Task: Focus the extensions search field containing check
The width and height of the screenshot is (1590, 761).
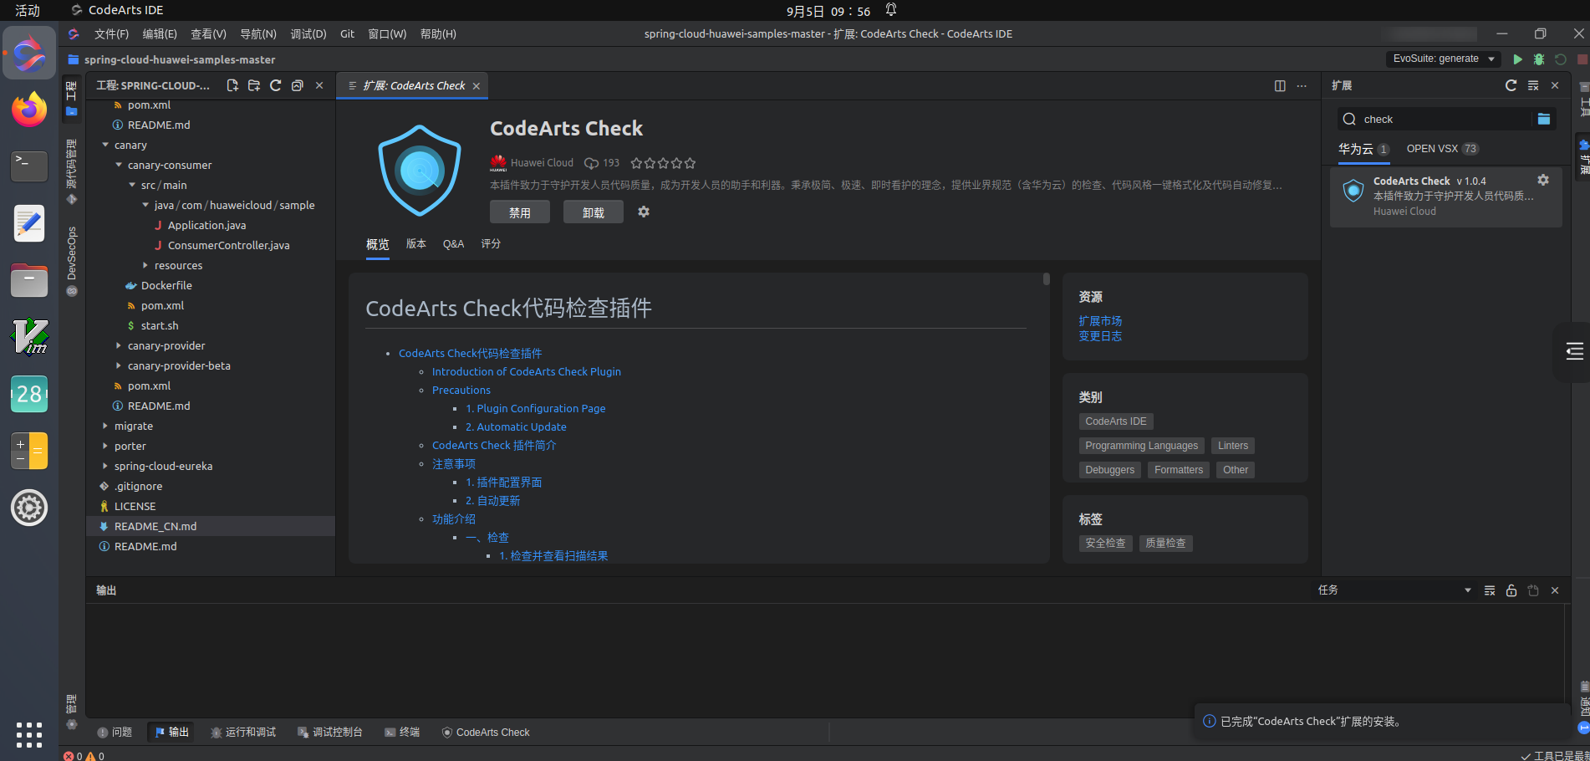Action: tap(1446, 120)
